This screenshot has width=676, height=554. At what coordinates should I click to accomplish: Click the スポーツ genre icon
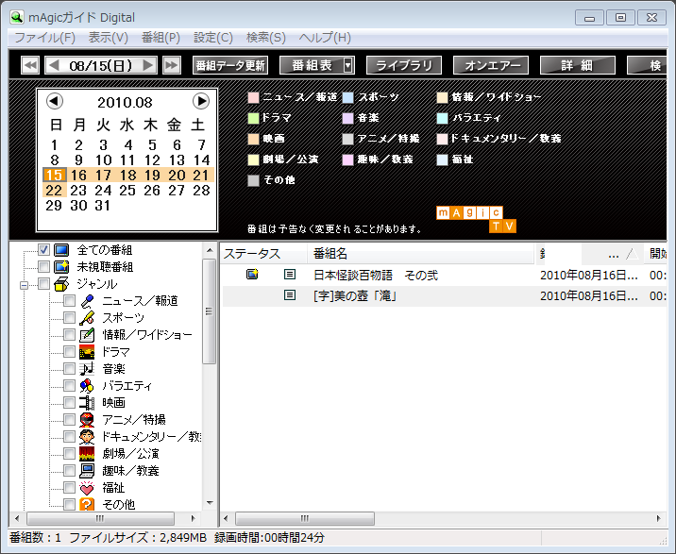87,318
